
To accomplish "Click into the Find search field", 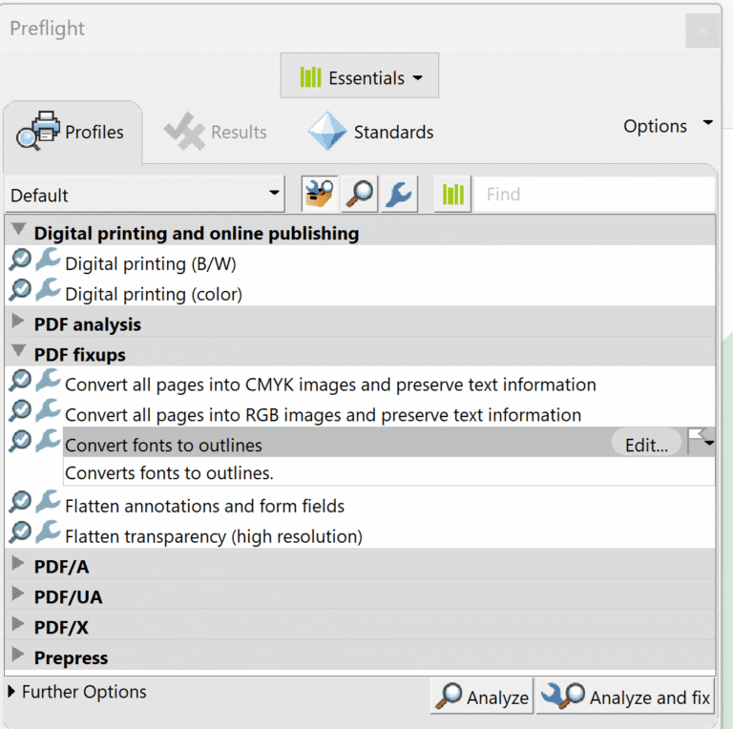I will pos(595,194).
